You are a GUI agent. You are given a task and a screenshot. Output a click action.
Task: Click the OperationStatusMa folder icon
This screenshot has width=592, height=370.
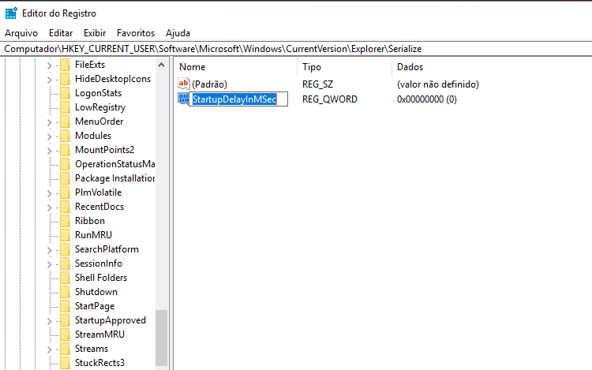[x=65, y=164]
